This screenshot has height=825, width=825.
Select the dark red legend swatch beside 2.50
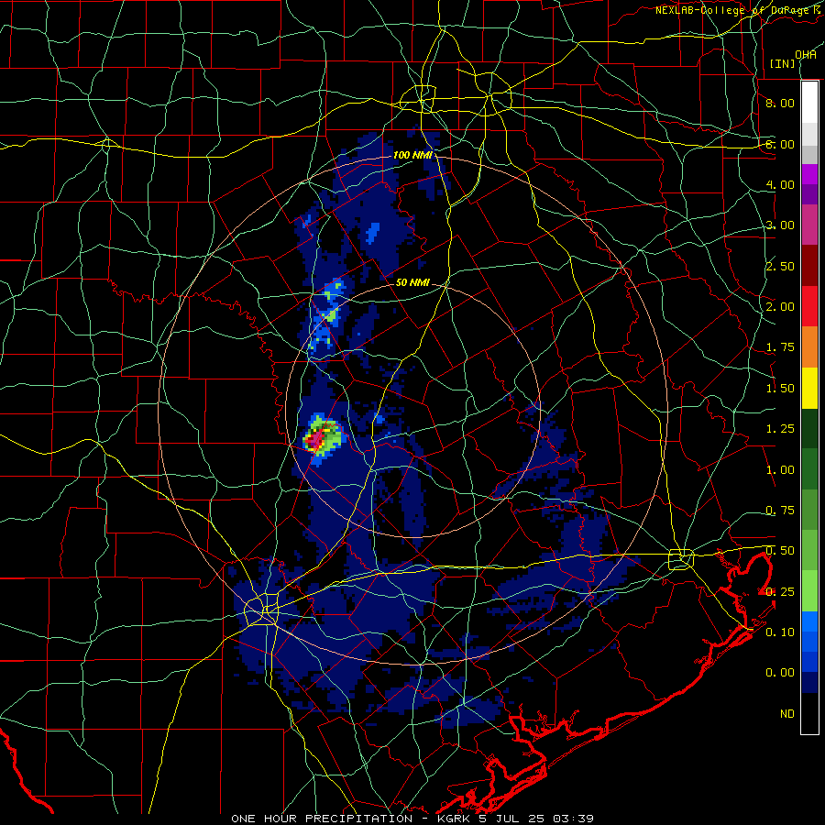click(809, 266)
